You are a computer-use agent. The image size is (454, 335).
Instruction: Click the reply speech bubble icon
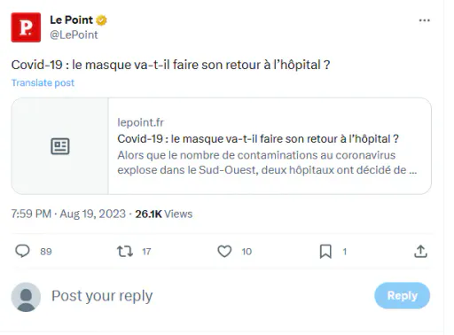pos(22,251)
